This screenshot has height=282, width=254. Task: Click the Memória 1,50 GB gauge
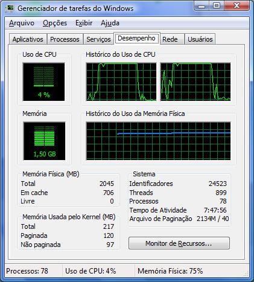click(44, 141)
